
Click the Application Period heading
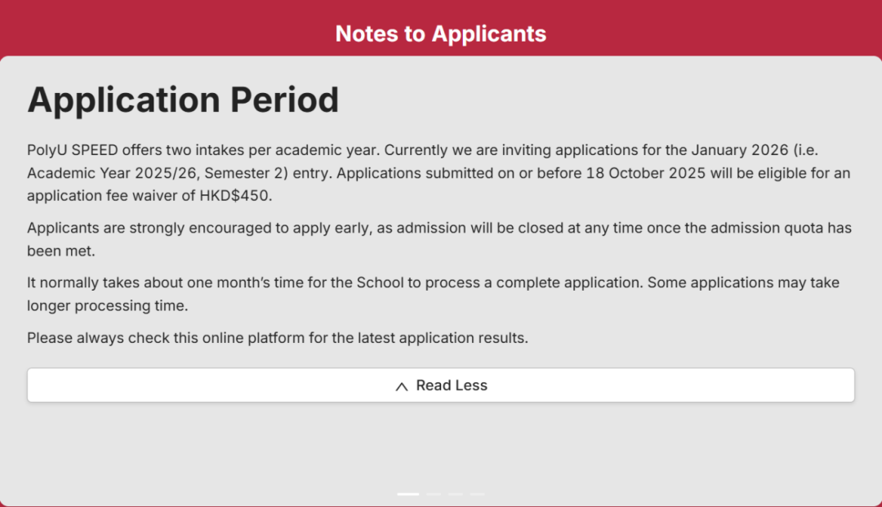click(x=183, y=100)
